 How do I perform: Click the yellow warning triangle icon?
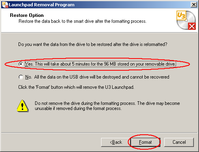23,106
